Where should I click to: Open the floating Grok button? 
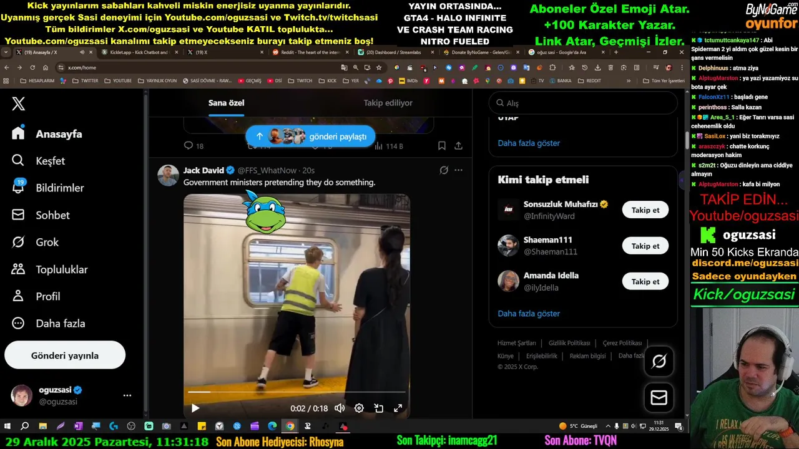tap(659, 361)
